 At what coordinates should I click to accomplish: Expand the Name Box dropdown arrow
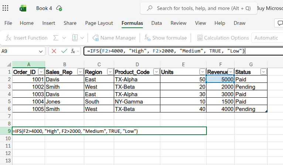(x=41, y=51)
